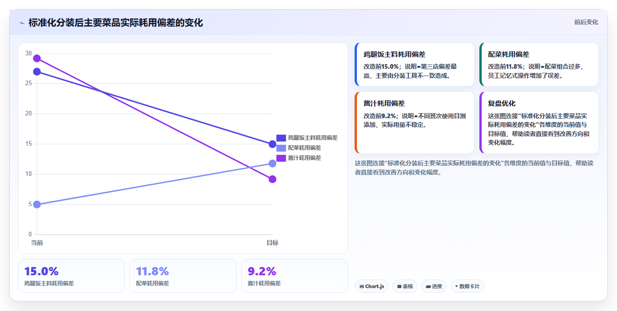Toggle the 鸡腿饭主料耗用偏差 legend color box
617x311 pixels.
click(281, 138)
